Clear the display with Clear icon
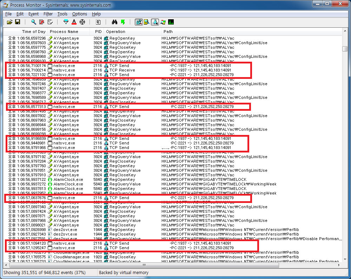This screenshot has width=351, height=279. (x=50, y=22)
